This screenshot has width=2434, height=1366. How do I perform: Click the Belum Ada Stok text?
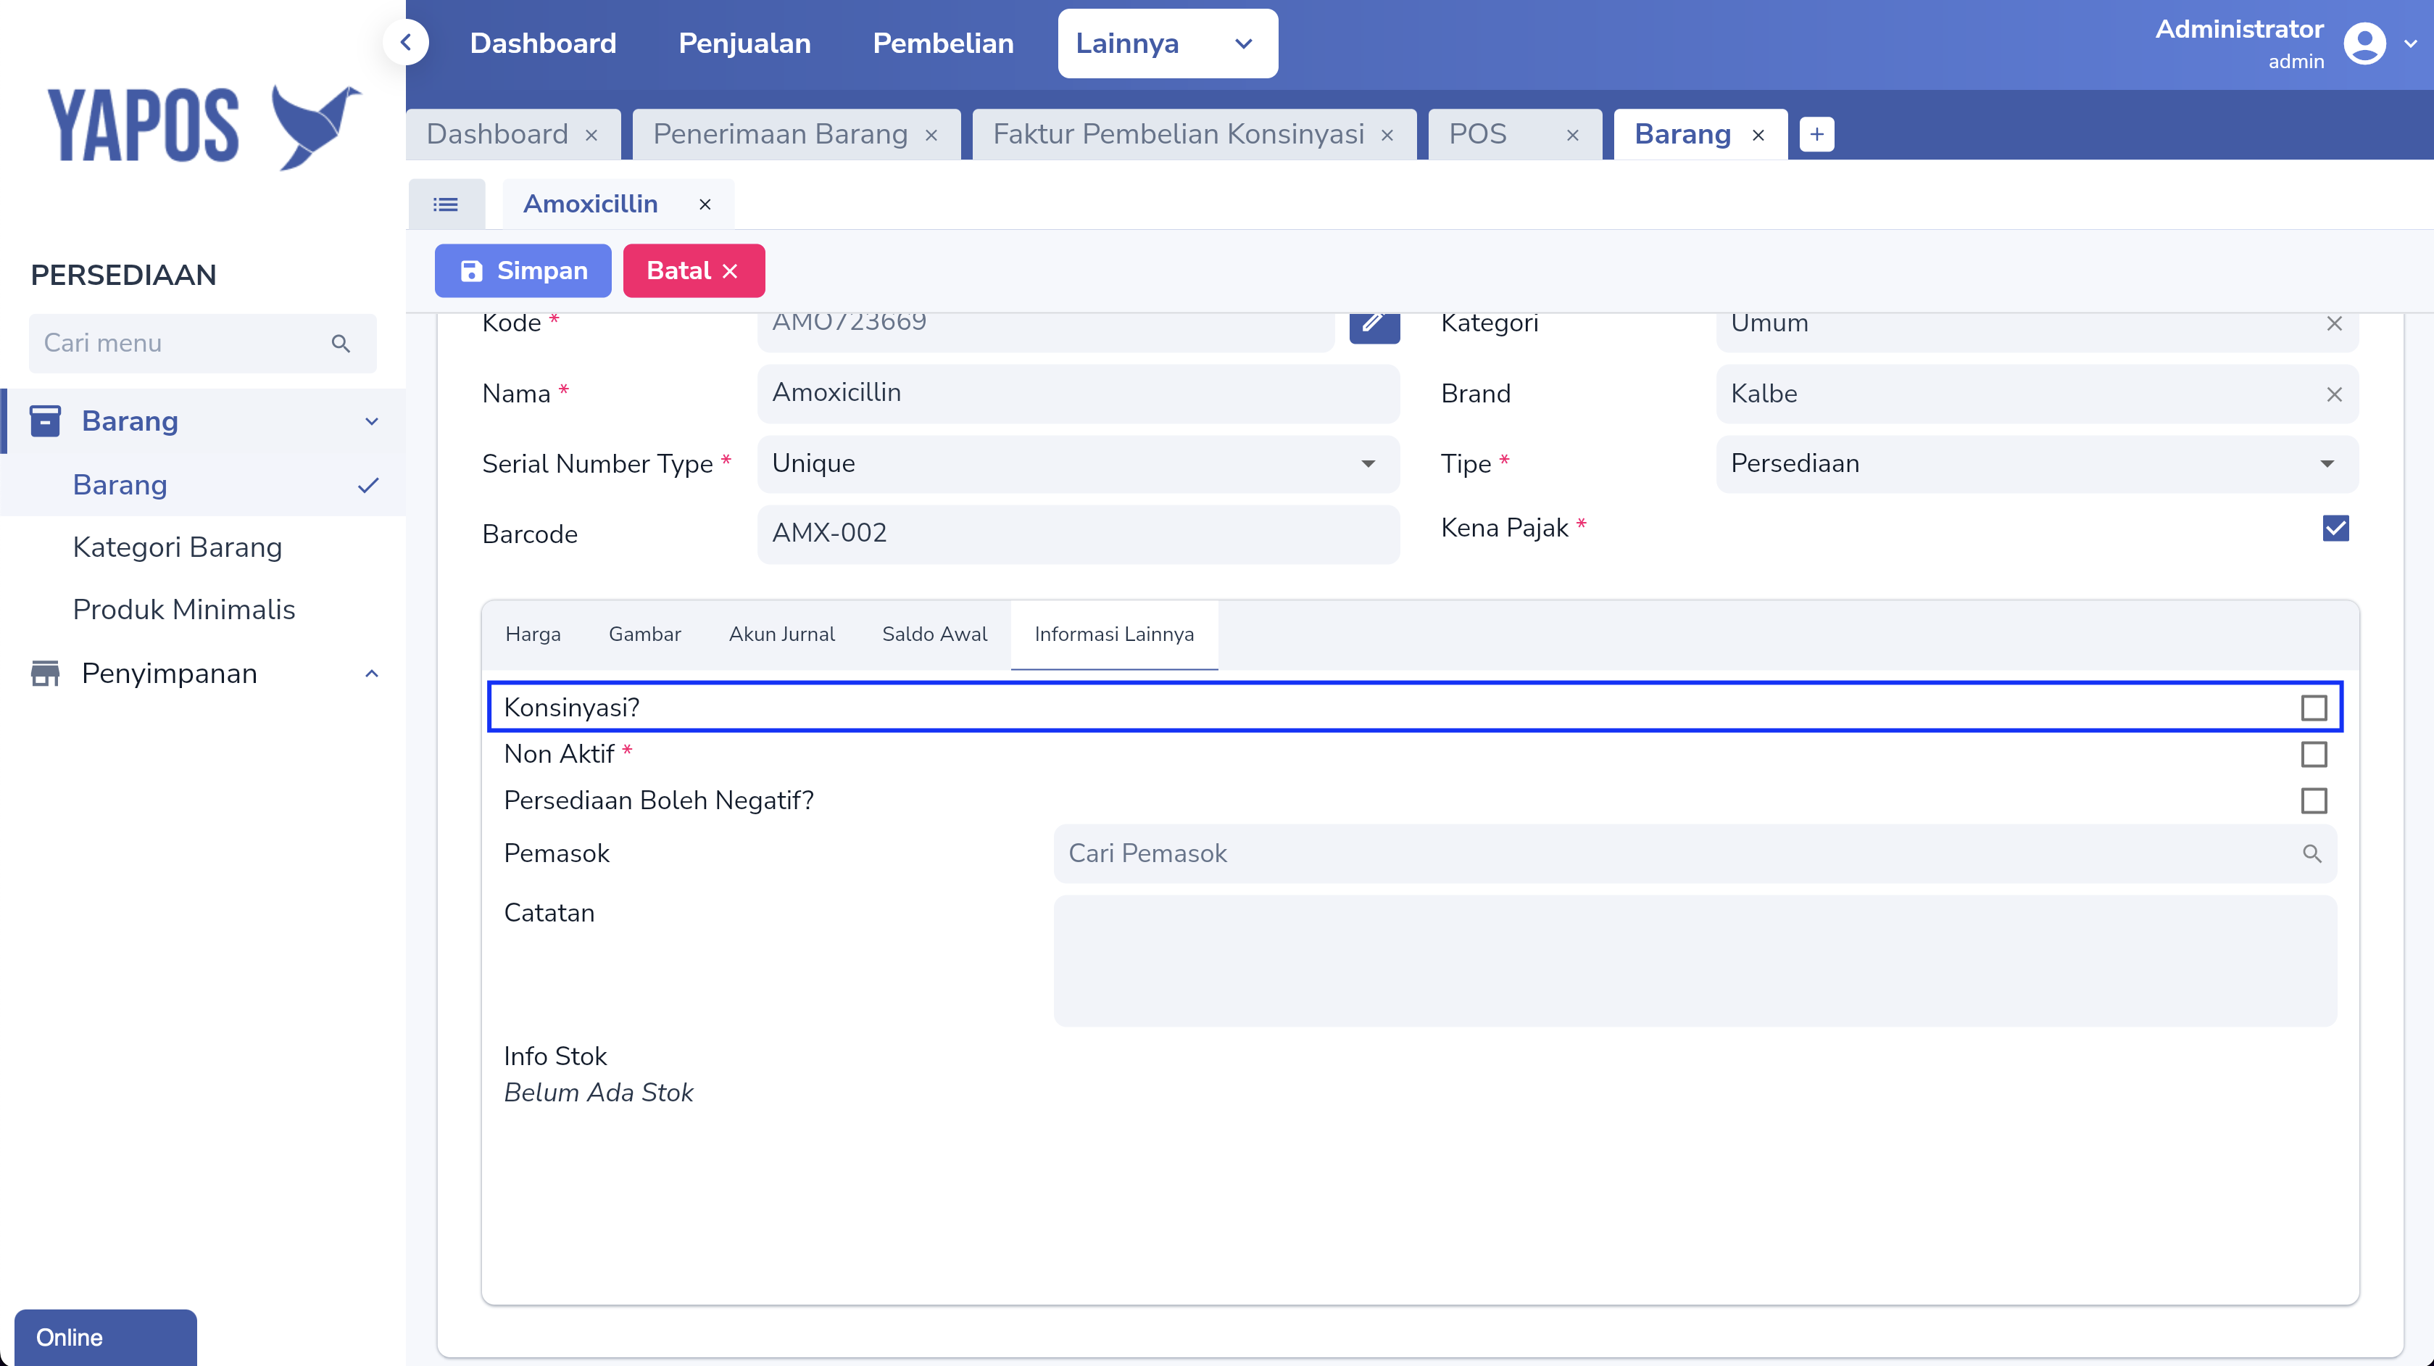598,1093
